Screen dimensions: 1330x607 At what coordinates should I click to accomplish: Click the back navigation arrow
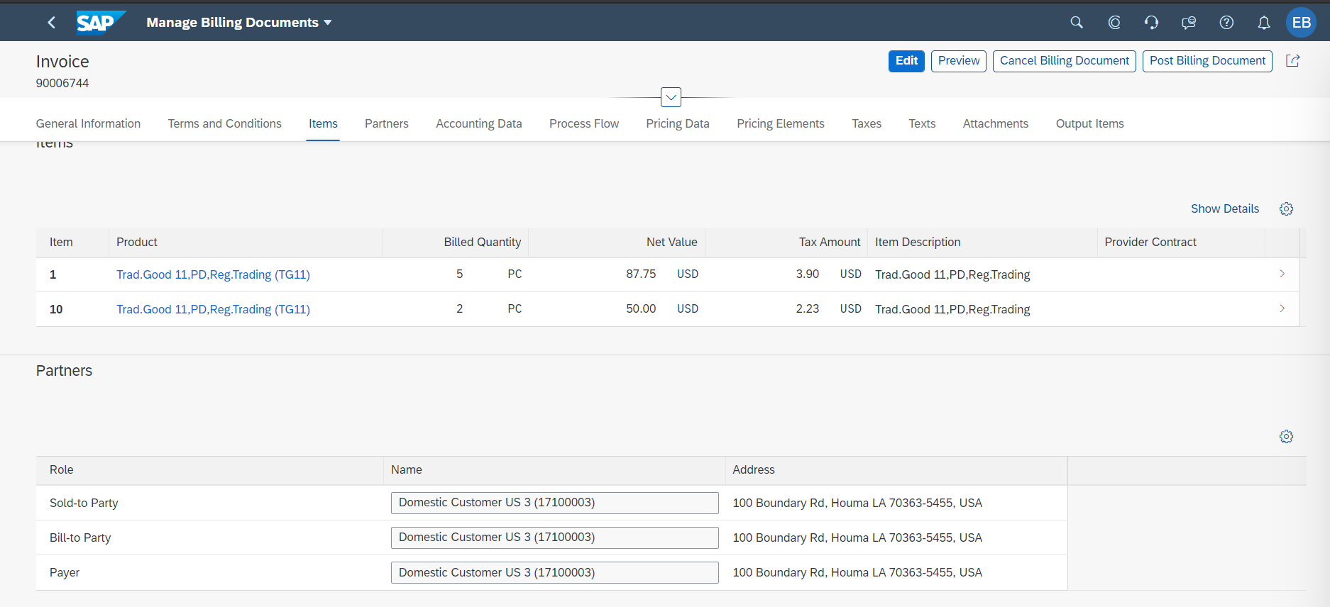point(51,23)
